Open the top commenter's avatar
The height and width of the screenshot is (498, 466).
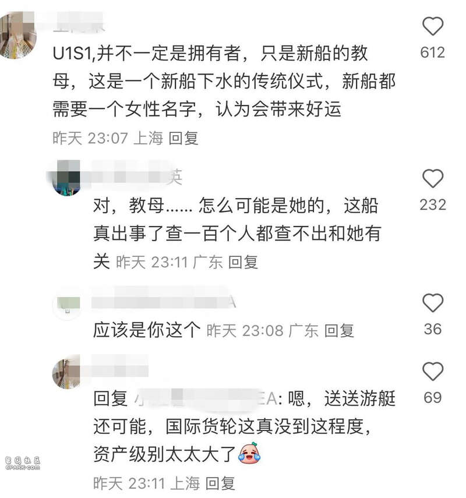click(x=17, y=35)
